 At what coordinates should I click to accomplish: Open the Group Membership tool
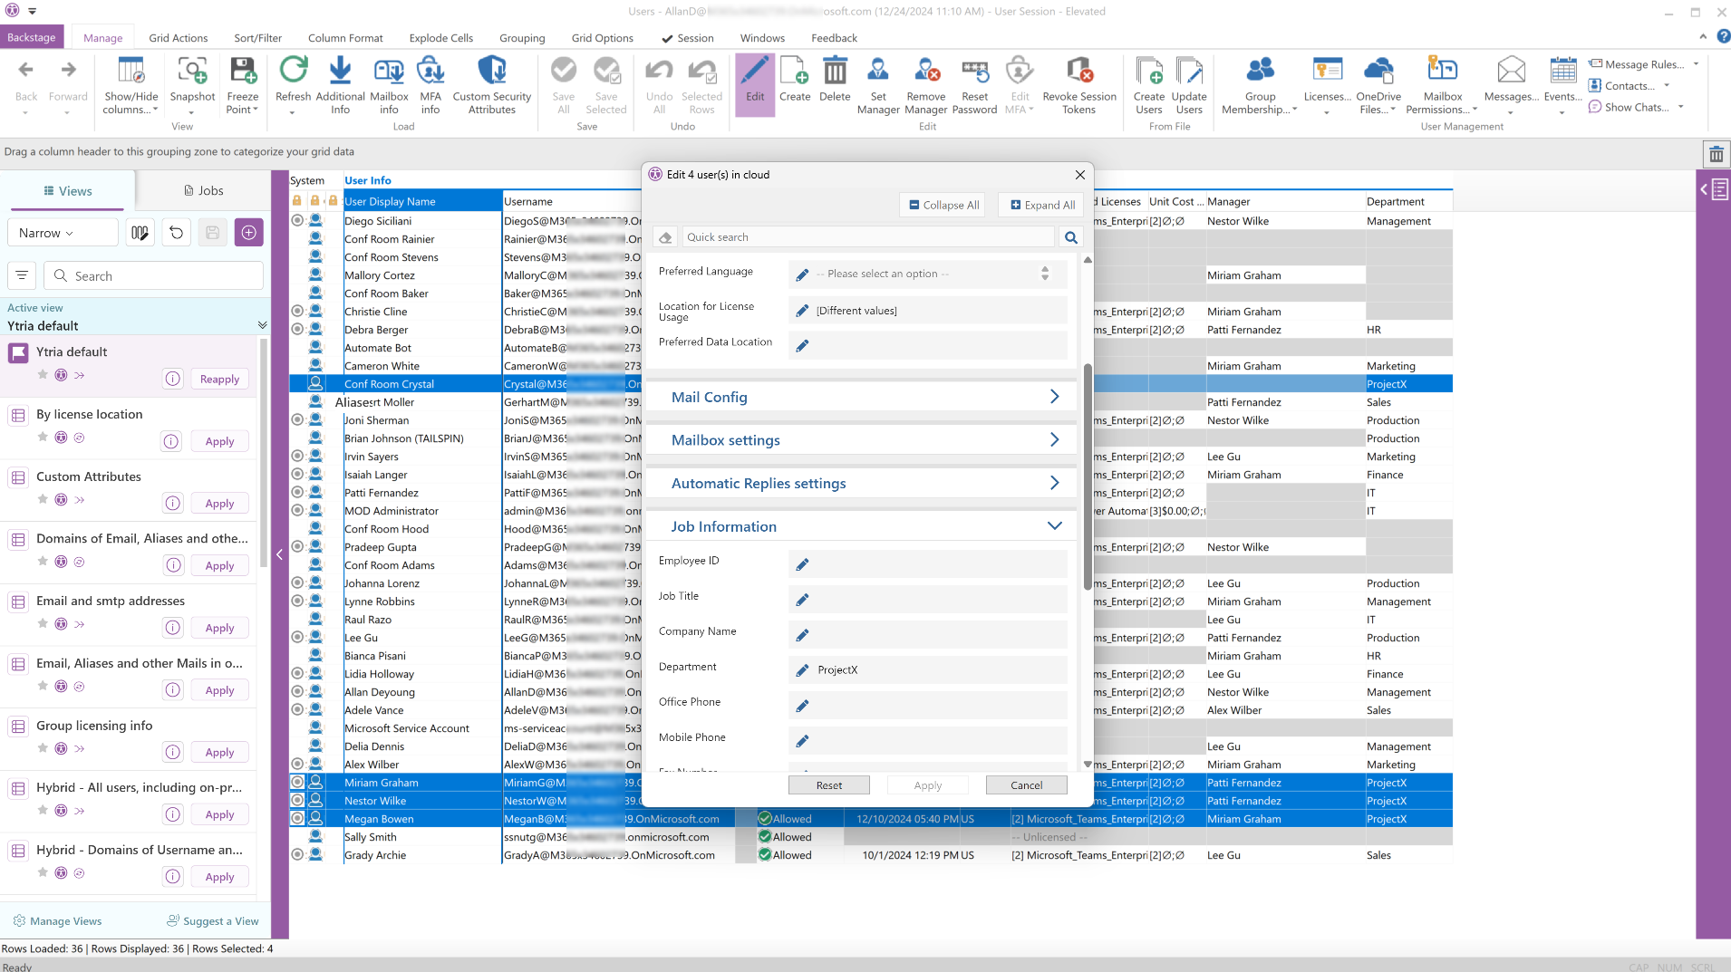(1260, 71)
